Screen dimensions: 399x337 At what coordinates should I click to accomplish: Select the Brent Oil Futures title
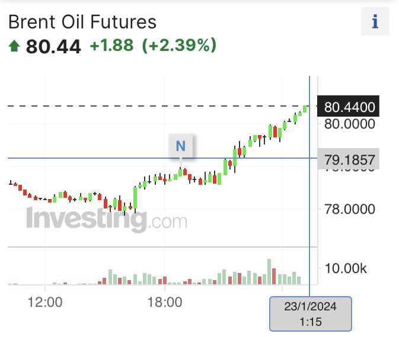click(82, 22)
